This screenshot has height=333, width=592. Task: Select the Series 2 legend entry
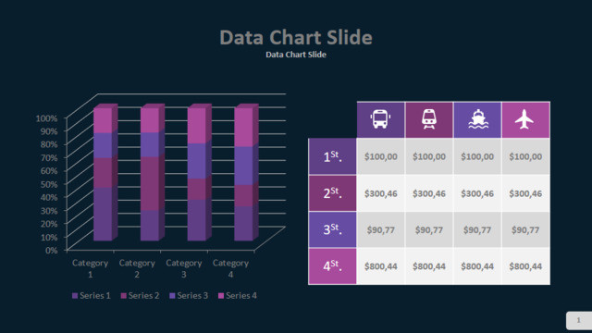point(140,296)
